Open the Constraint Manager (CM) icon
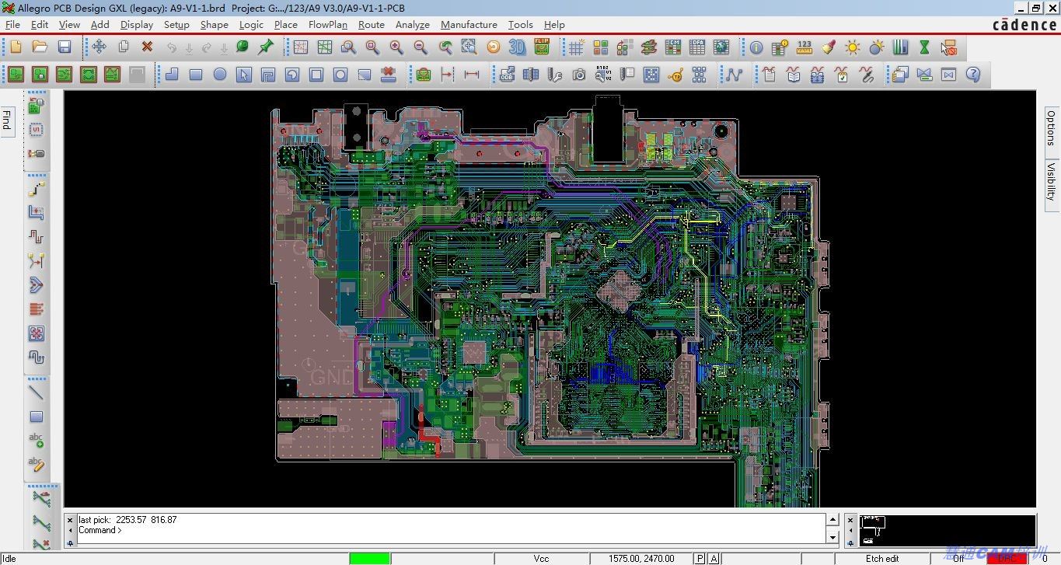Screen dimensions: 1061x565 (x=673, y=47)
